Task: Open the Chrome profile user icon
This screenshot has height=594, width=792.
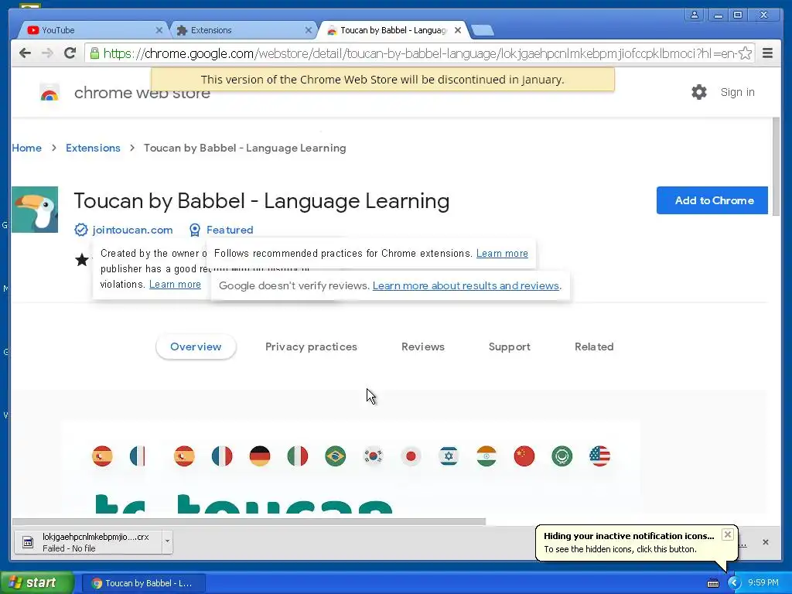Action: tap(695, 15)
